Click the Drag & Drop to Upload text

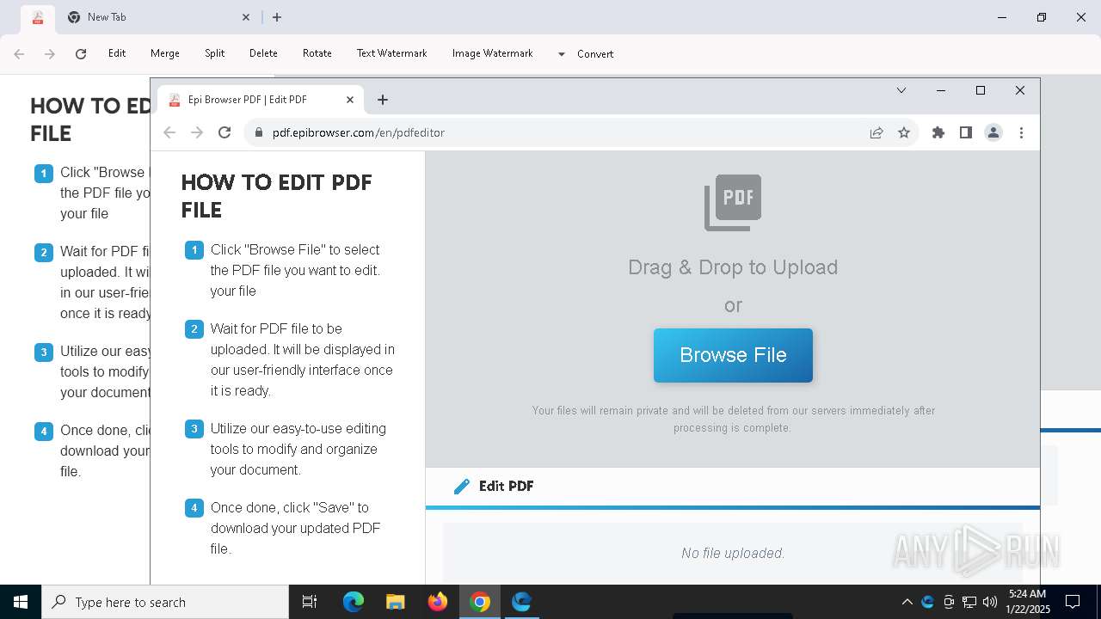[x=733, y=267]
